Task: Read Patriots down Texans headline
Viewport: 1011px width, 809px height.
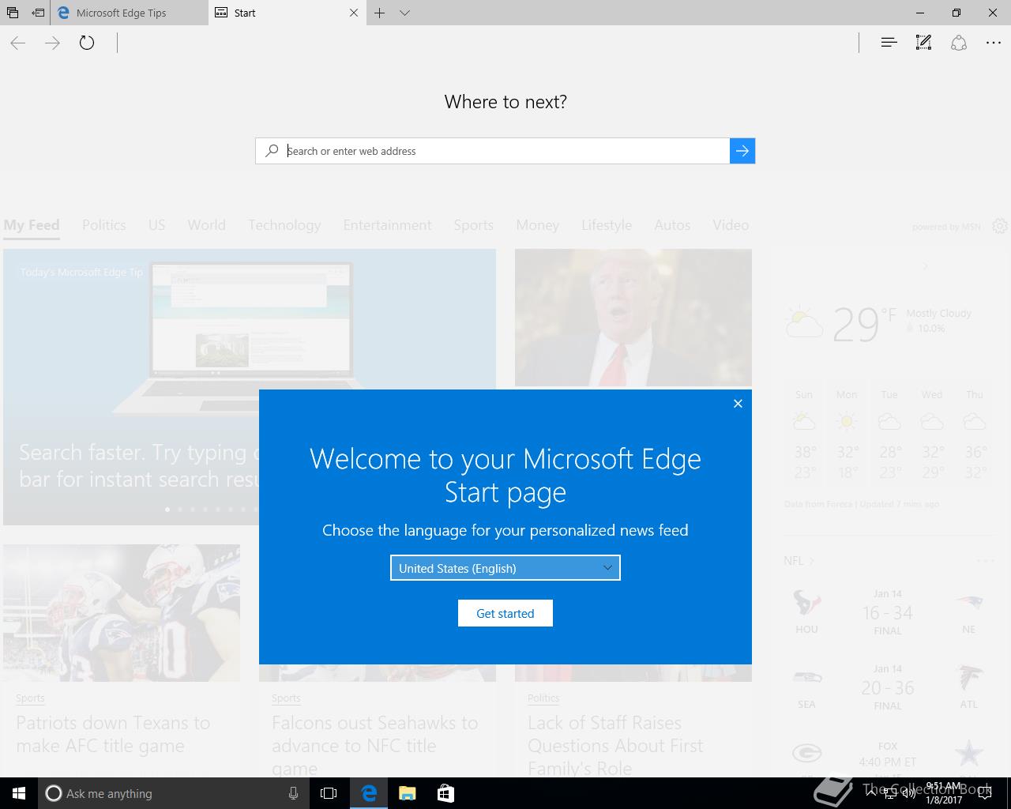Action: coord(113,734)
